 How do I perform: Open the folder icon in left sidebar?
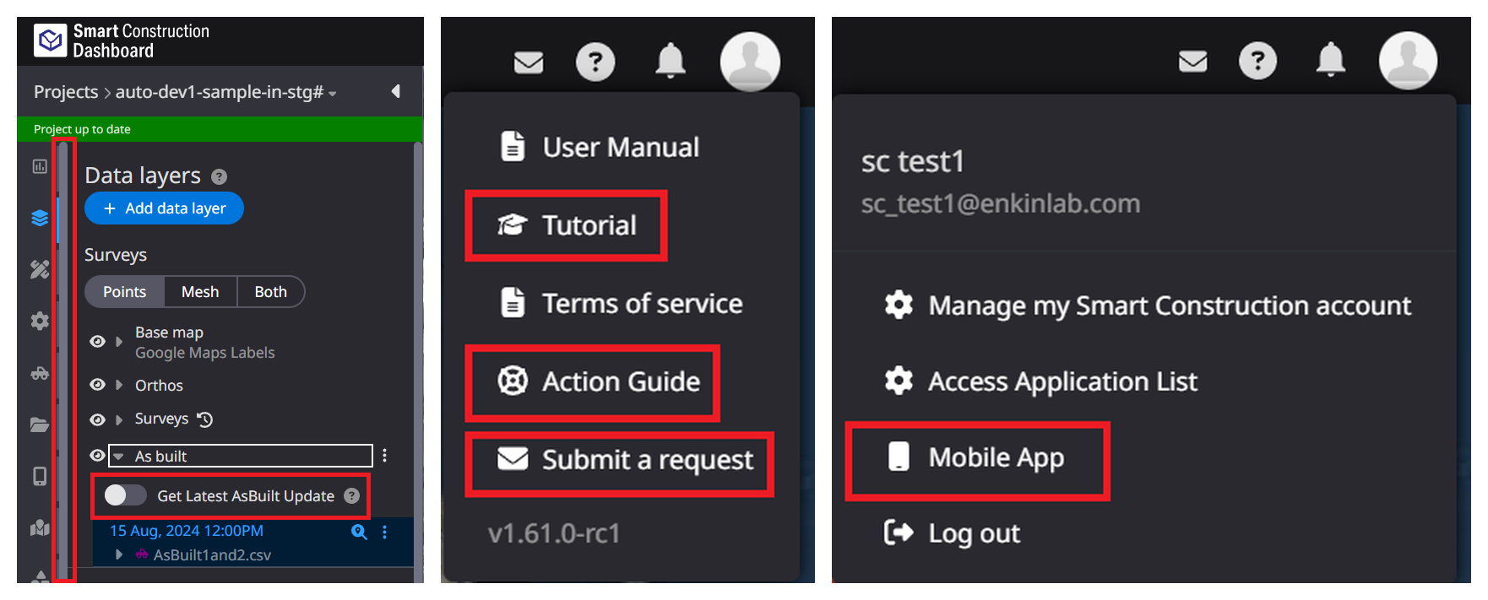pyautogui.click(x=40, y=424)
